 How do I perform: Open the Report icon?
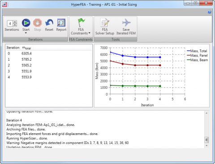pyautogui.click(x=61, y=23)
